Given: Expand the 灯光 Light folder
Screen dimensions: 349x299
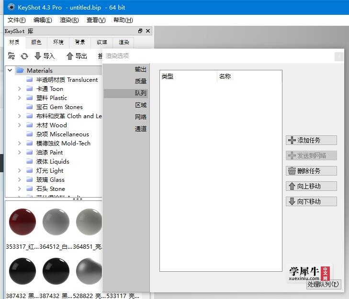Looking at the screenshot, I should (19, 171).
